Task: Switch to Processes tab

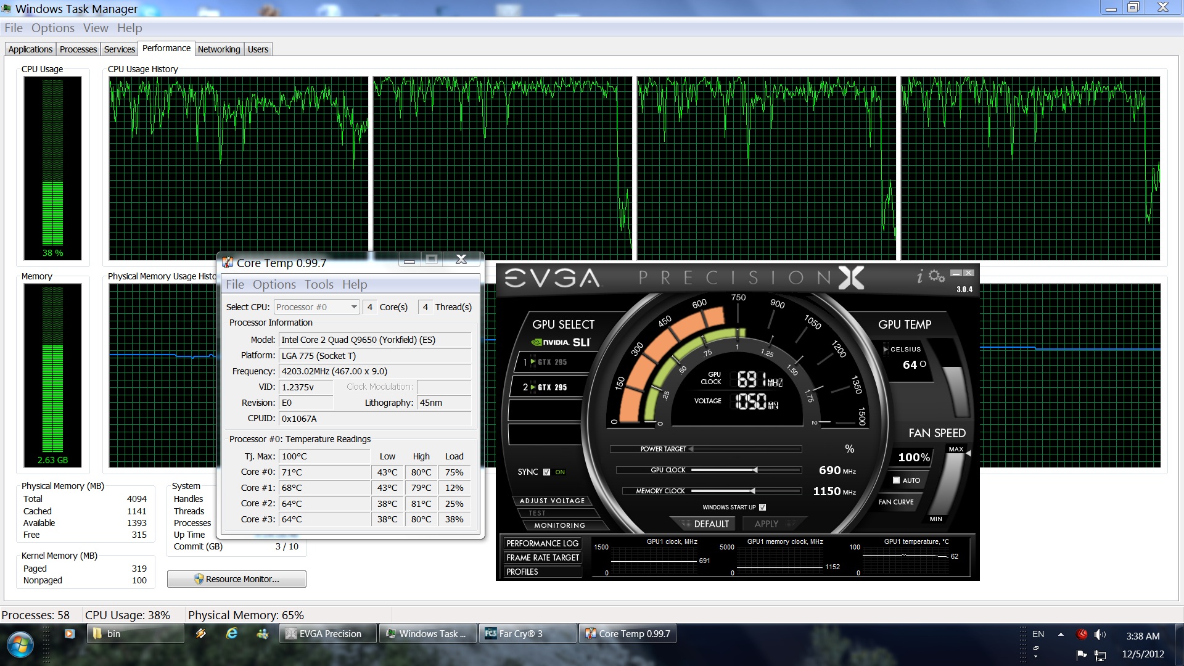Action: pos(78,49)
